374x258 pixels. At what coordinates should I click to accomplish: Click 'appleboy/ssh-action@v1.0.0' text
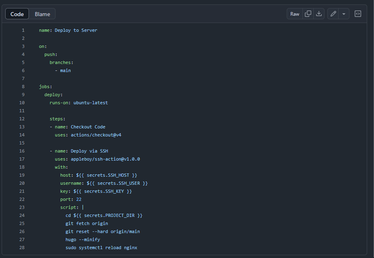(x=105, y=159)
